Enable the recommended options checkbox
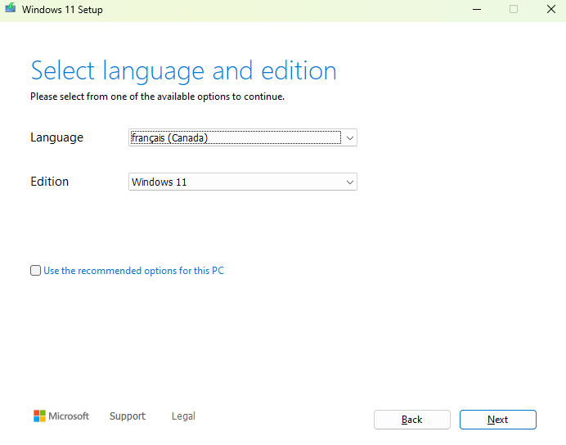Image resolution: width=566 pixels, height=445 pixels. pyautogui.click(x=35, y=271)
